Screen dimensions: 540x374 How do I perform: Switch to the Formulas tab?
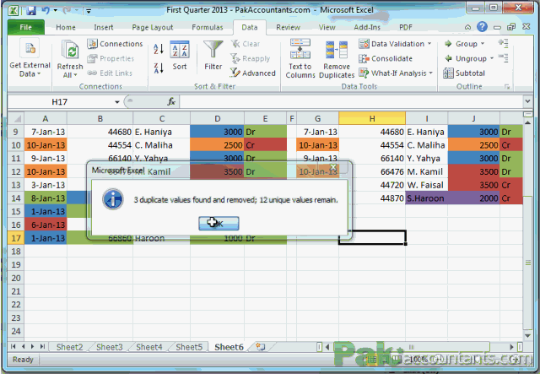[x=208, y=27]
